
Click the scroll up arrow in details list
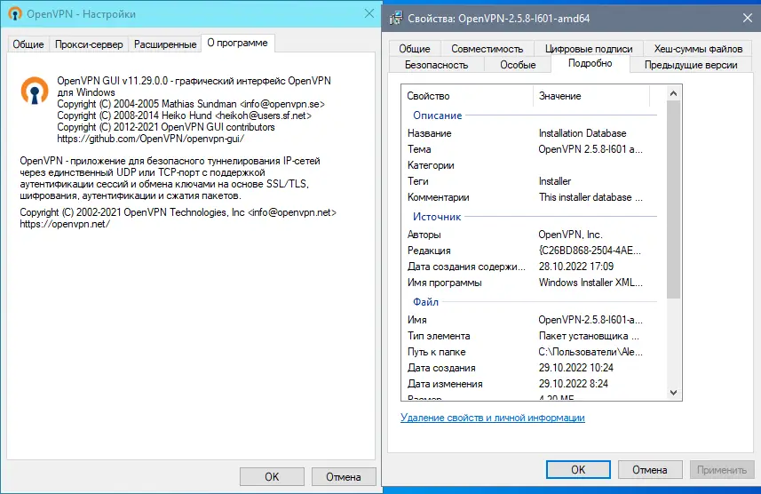point(674,92)
